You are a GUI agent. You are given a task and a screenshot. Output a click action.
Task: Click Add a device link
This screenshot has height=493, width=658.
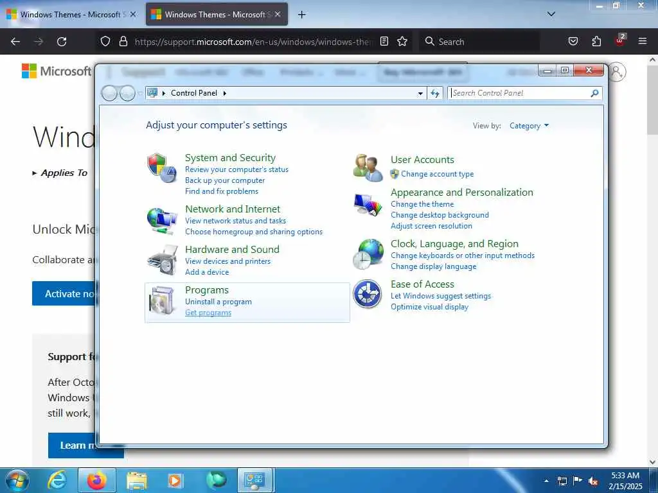click(207, 272)
